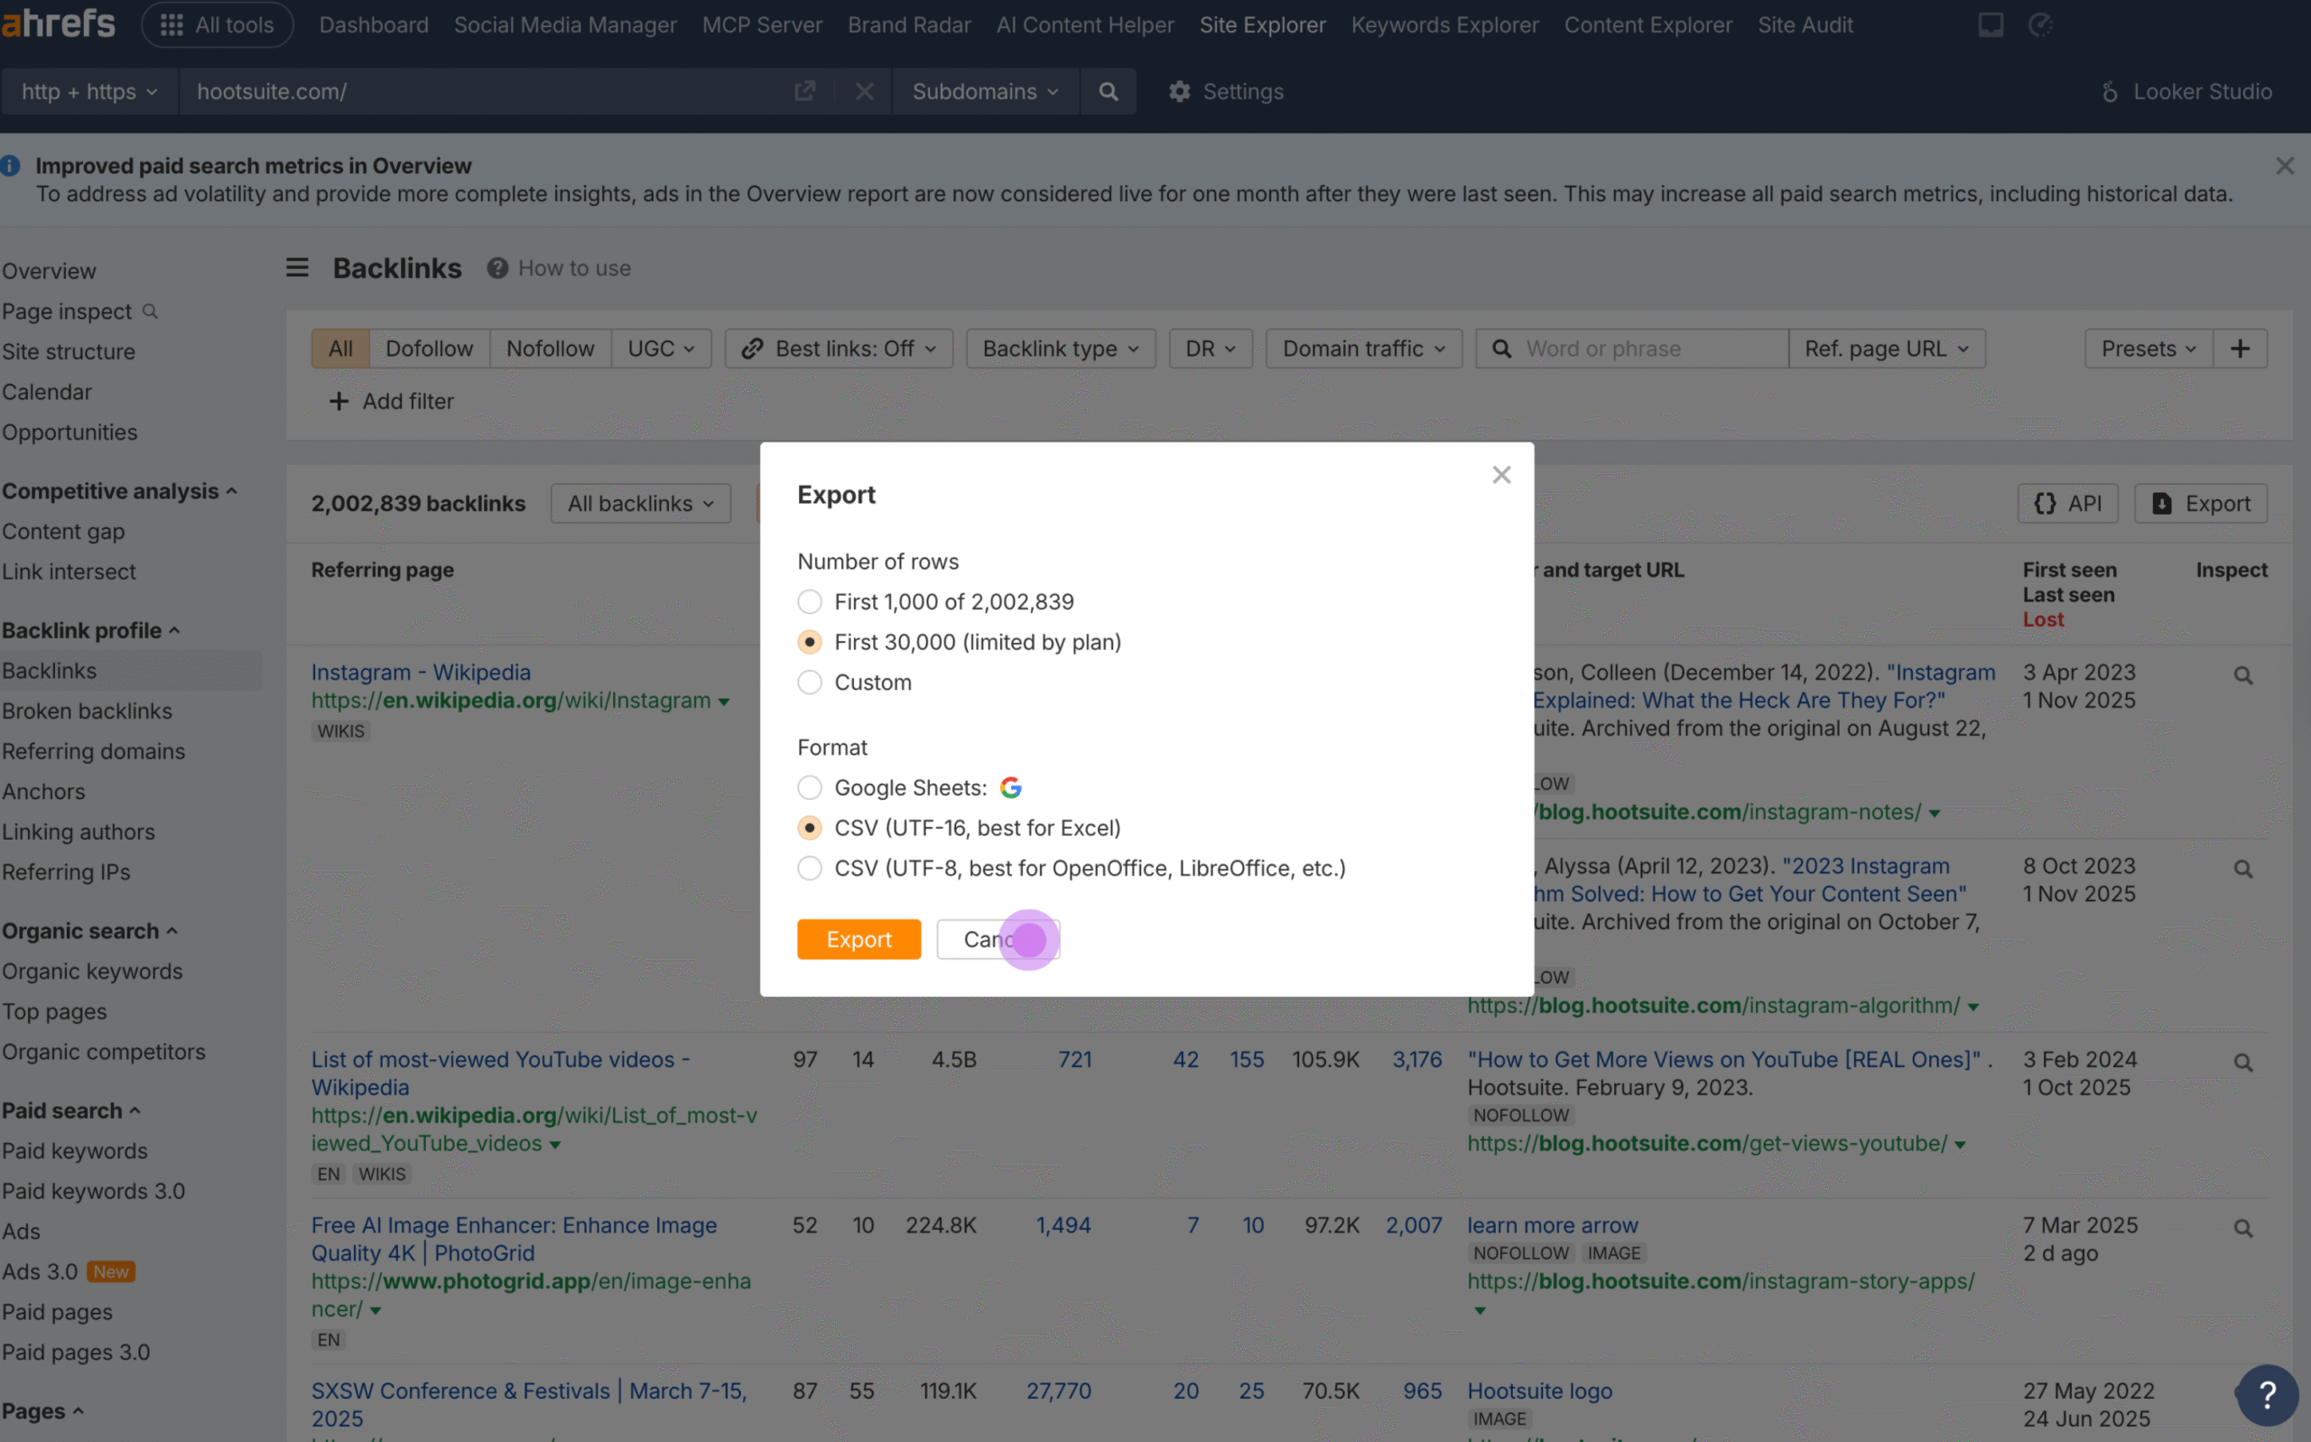This screenshot has height=1442, width=2311.
Task: Open Settings via the gear icon
Action: [x=1179, y=91]
